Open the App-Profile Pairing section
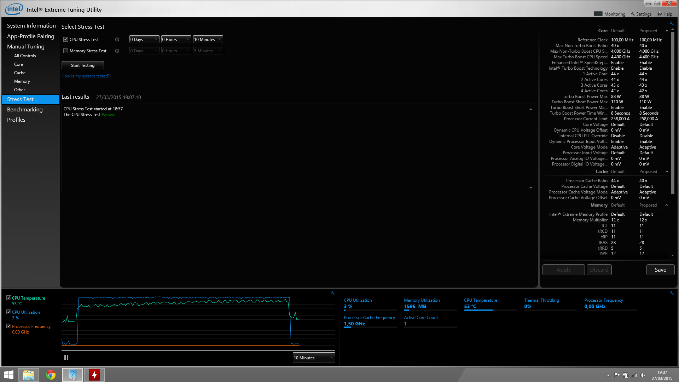The image size is (679, 382). (x=31, y=36)
